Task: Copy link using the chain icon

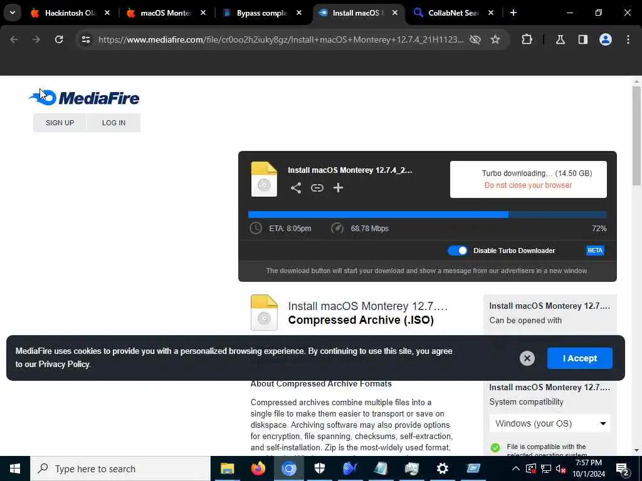Action: click(317, 188)
